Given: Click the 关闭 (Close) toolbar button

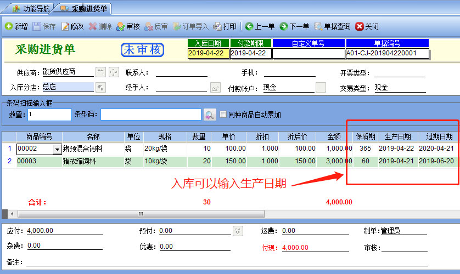Looking at the screenshot, I should click(x=367, y=26).
